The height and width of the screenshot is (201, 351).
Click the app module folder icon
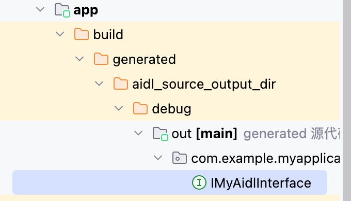[62, 10]
